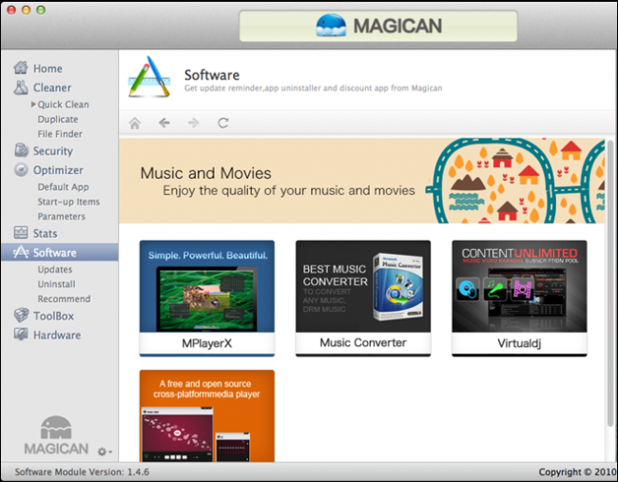The image size is (618, 482).
Task: Click the Music and Movies banner
Action: [361, 181]
